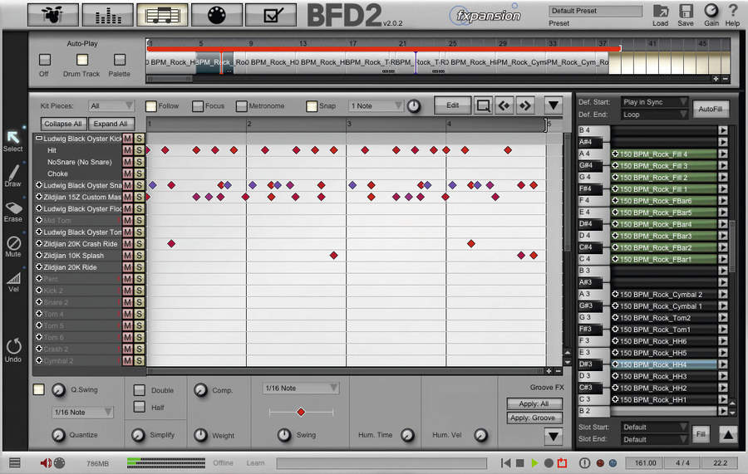The image size is (748, 474).
Task: Click the Apply: All button
Action: 534,403
